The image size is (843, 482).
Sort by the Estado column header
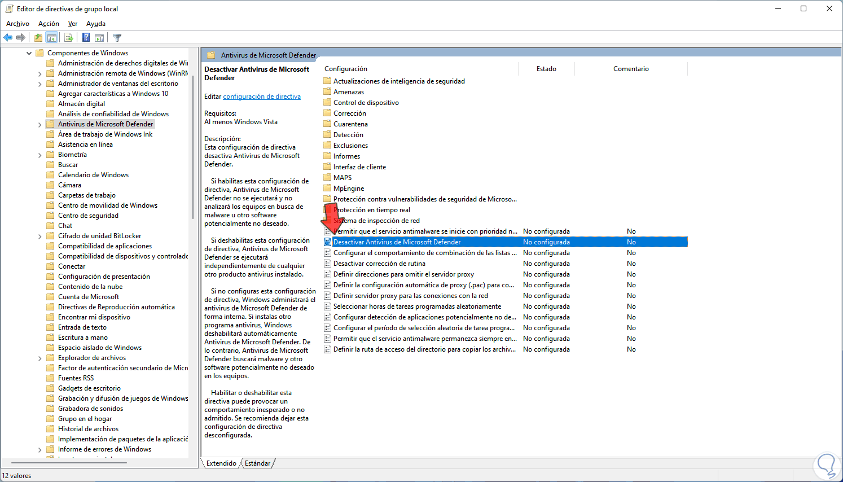[x=546, y=69]
